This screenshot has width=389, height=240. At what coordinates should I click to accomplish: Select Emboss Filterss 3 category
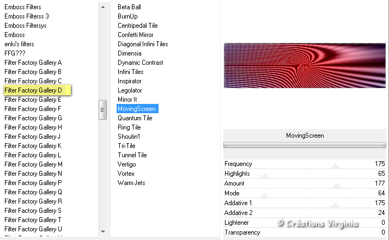click(27, 16)
